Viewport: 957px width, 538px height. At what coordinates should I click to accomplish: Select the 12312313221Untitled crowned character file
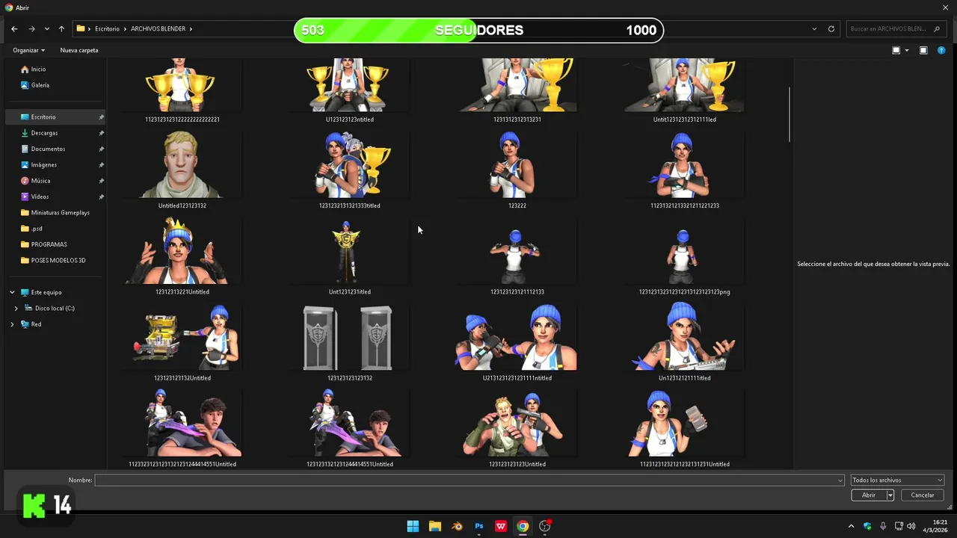(x=182, y=256)
